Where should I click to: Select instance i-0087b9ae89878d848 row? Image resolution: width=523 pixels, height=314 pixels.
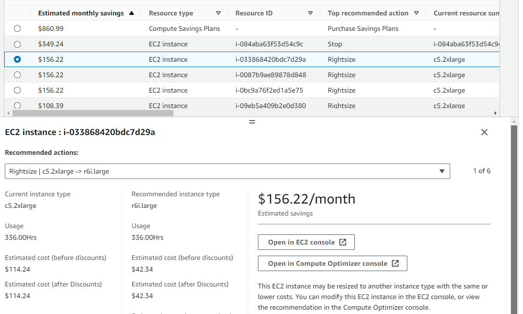17,75
